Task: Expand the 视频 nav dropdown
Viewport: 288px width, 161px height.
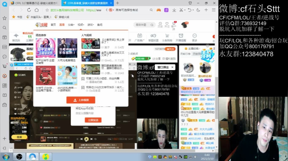Action: pos(81,25)
